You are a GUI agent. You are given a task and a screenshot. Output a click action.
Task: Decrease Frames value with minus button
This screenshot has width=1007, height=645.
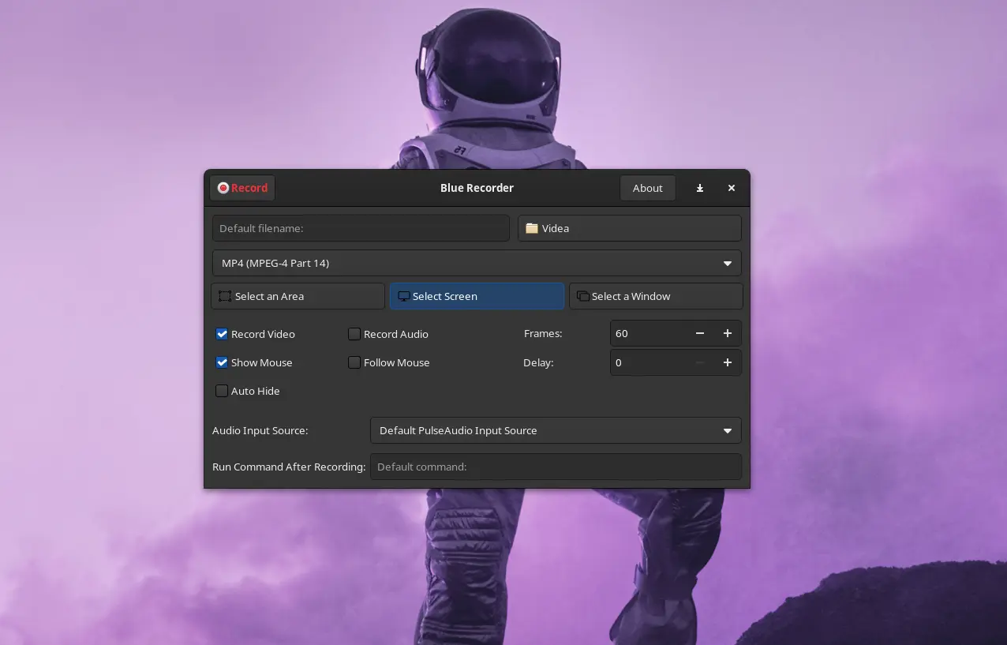[699, 334]
